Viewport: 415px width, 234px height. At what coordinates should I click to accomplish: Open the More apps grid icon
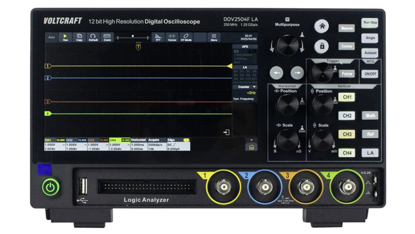pos(214,37)
